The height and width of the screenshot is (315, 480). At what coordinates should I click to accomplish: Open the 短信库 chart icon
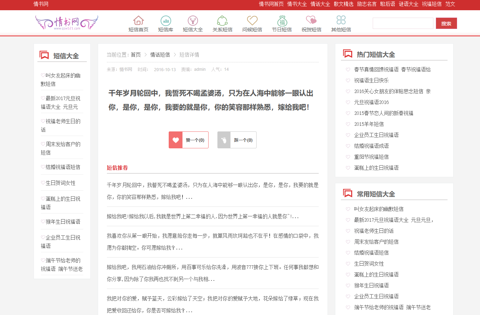[166, 20]
